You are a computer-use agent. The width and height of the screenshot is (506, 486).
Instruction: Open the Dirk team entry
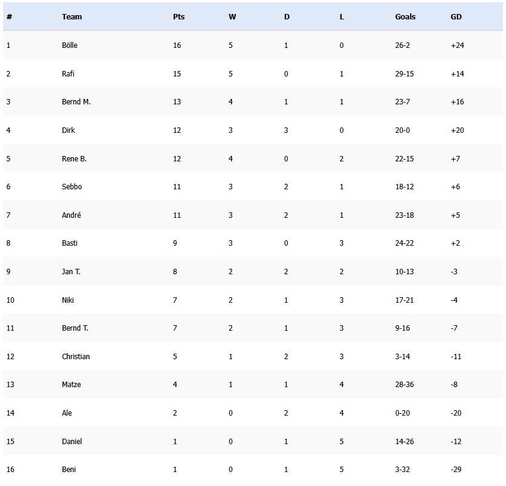[x=68, y=130]
